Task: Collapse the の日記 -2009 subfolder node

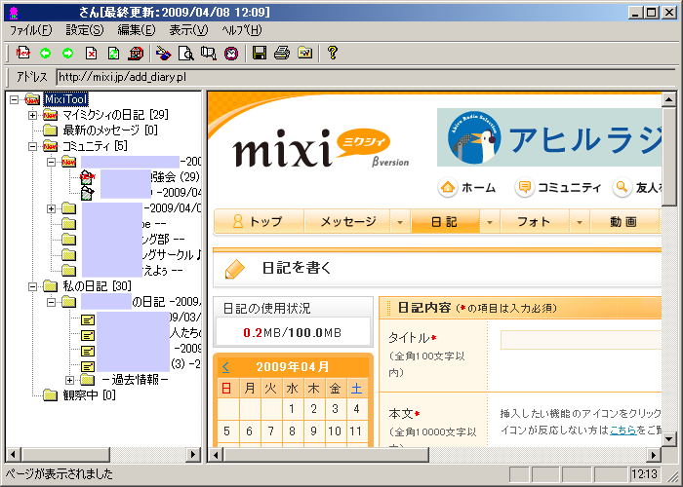Action: [52, 302]
